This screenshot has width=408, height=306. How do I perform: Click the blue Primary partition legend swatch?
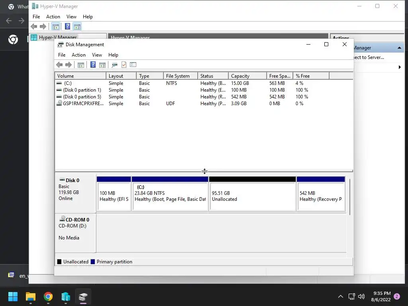tap(92, 262)
